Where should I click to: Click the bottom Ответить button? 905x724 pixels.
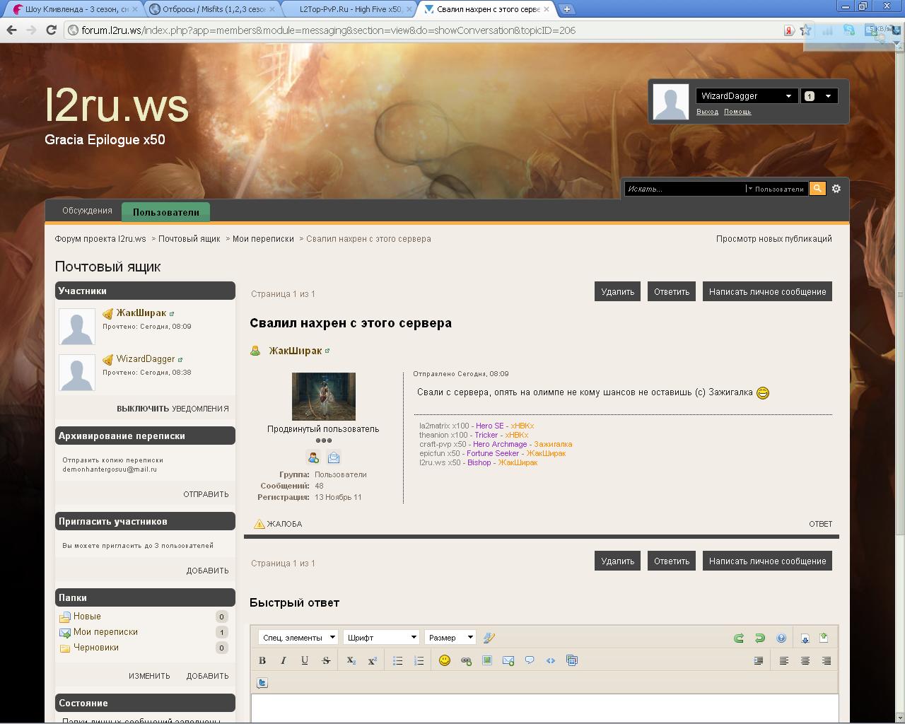672,561
